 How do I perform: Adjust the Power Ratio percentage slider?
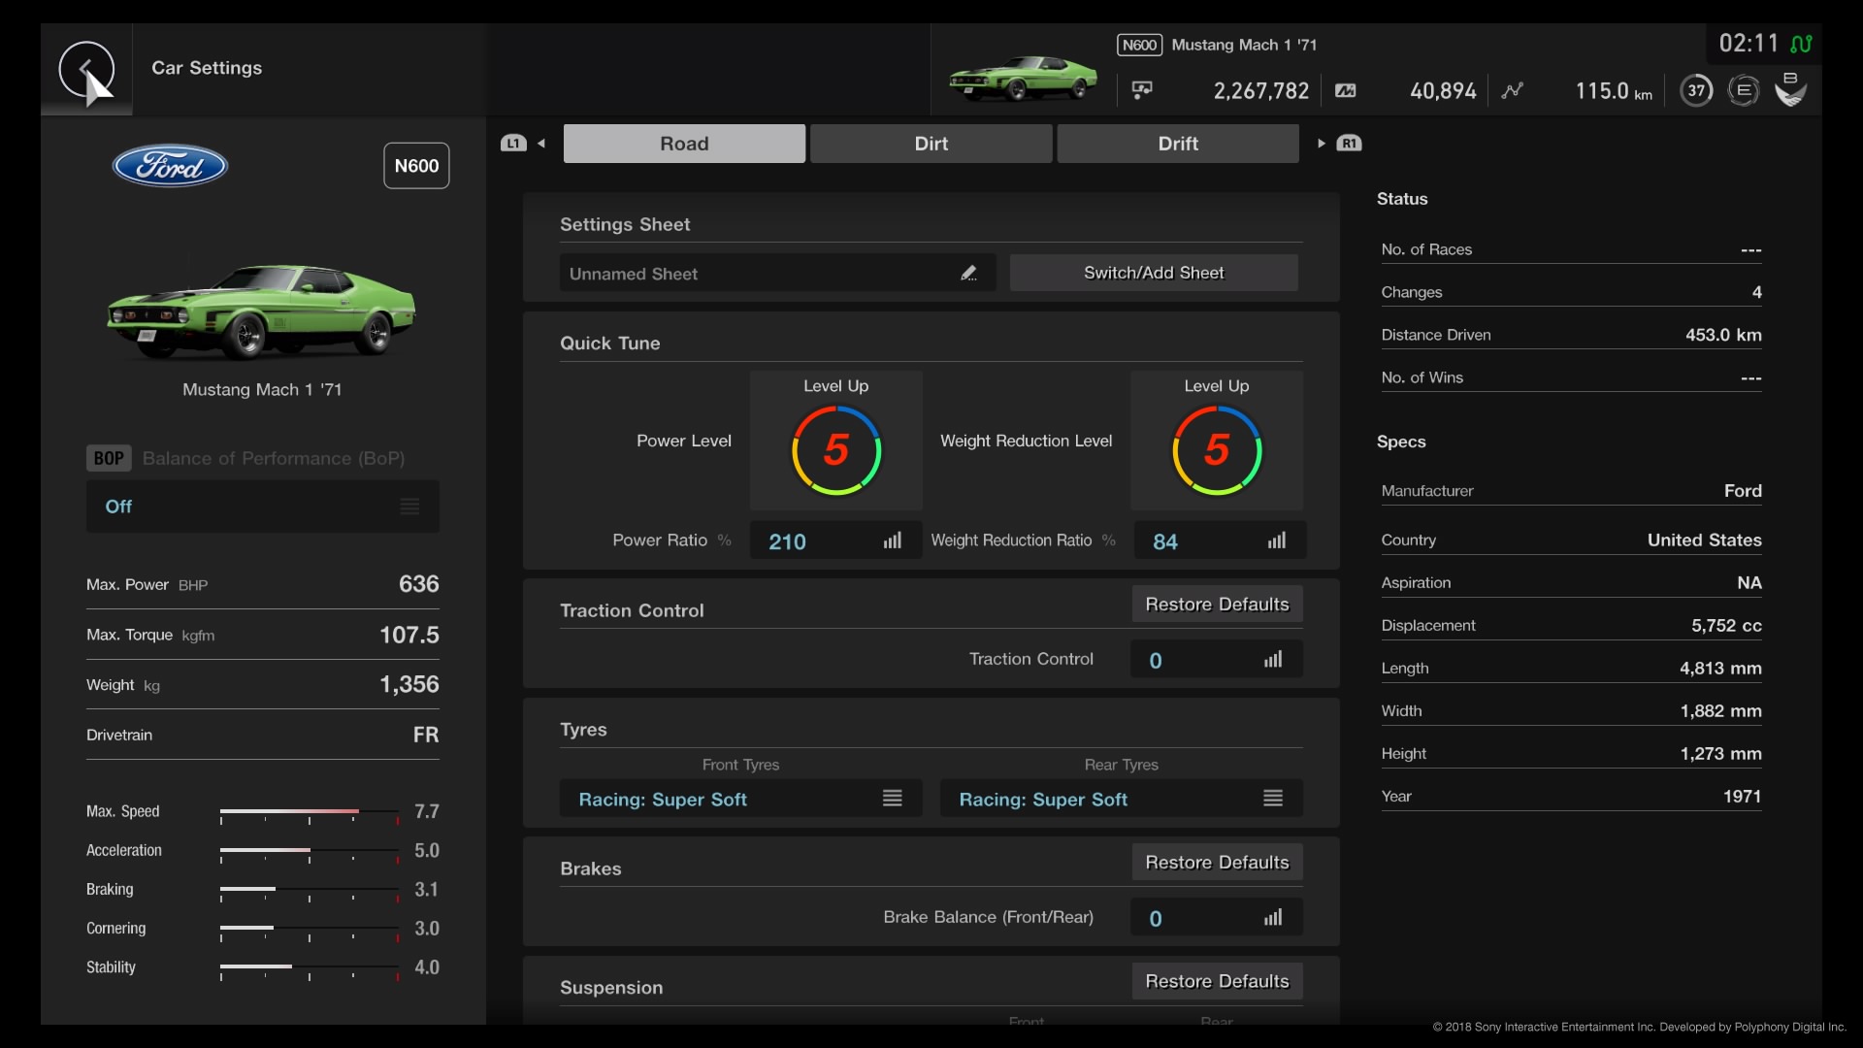892,540
